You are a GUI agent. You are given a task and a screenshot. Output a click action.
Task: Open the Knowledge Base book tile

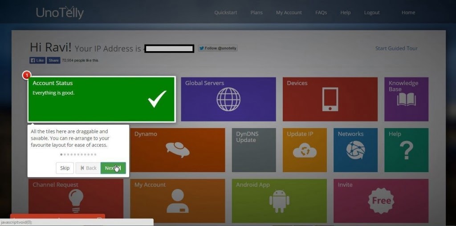(x=406, y=99)
